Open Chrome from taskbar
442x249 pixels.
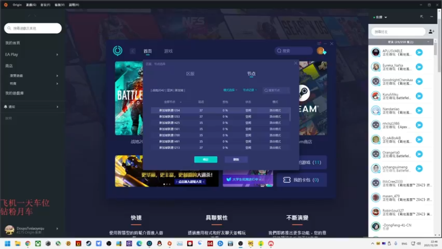pos(28,243)
